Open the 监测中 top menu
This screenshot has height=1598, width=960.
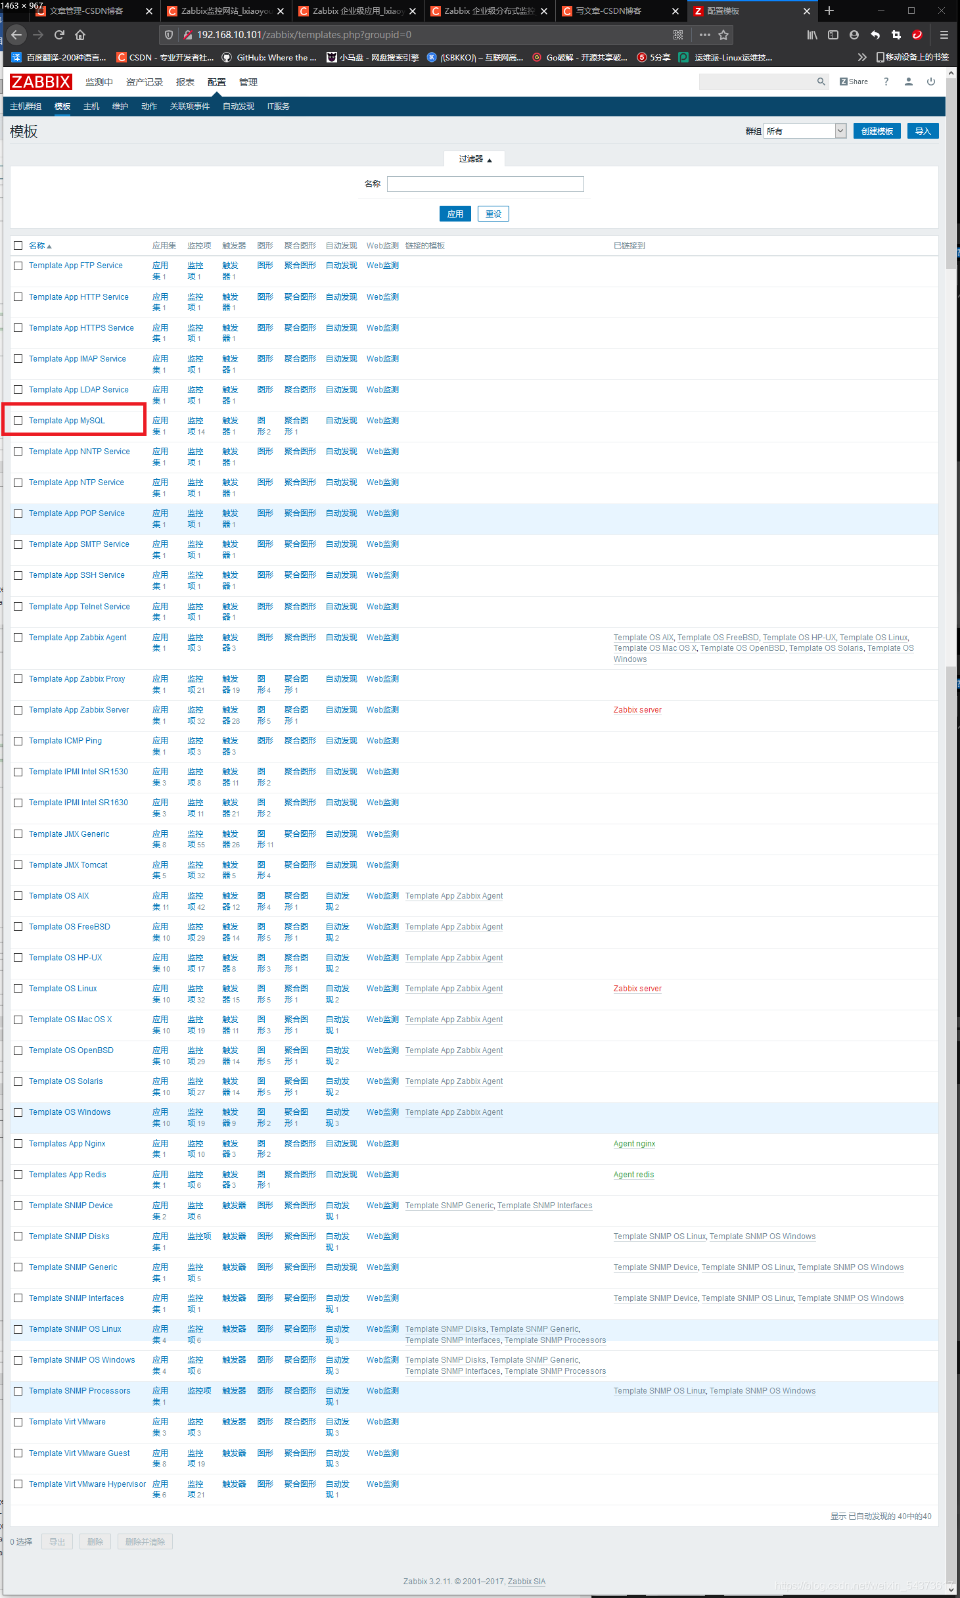[x=99, y=82]
